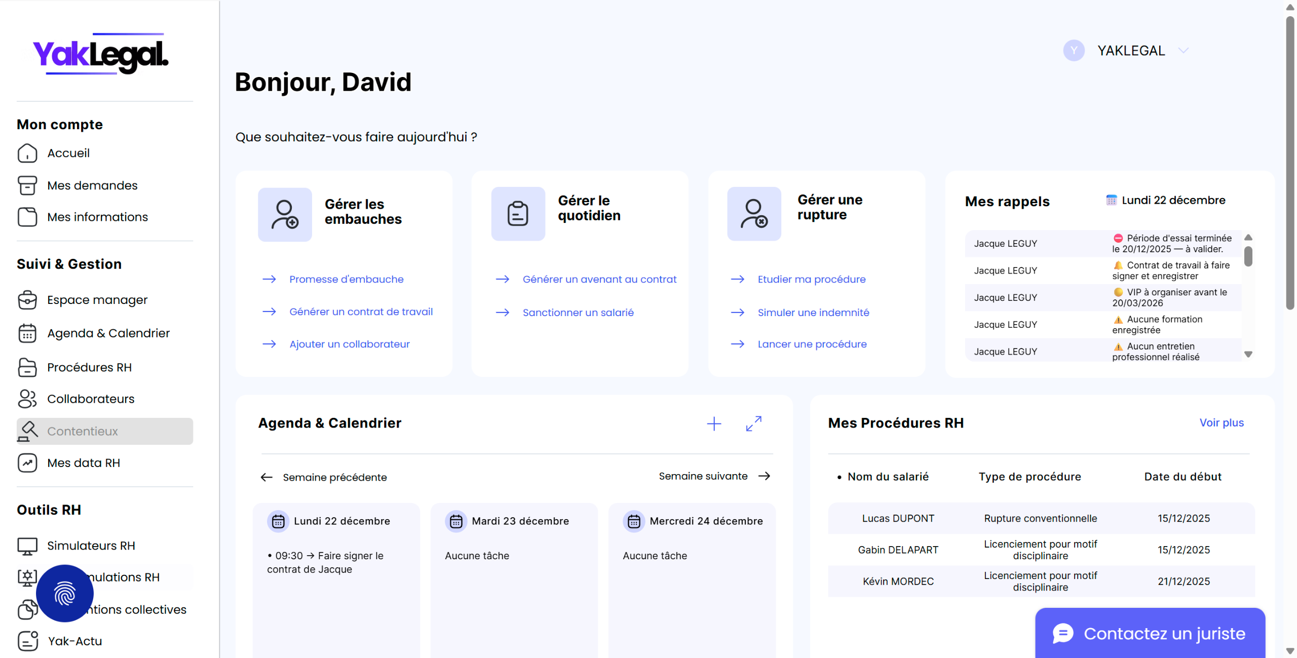Image resolution: width=1297 pixels, height=658 pixels.
Task: Click the Gérer le quotidien clipboard icon
Action: pos(518,214)
